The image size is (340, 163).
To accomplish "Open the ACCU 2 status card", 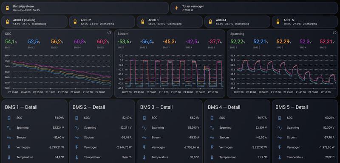I will click(x=102, y=22).
